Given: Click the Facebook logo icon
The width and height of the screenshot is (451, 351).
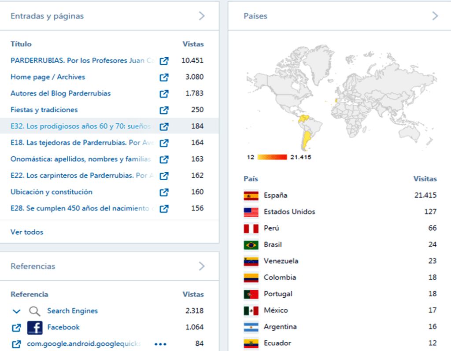Looking at the screenshot, I should 35,328.
